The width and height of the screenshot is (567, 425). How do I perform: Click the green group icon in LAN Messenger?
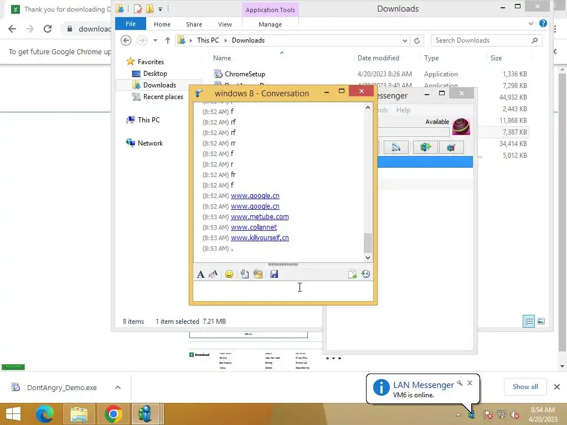(425, 147)
